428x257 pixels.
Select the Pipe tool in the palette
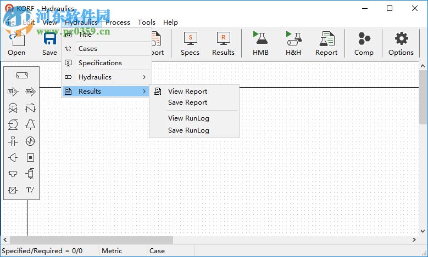(x=22, y=75)
